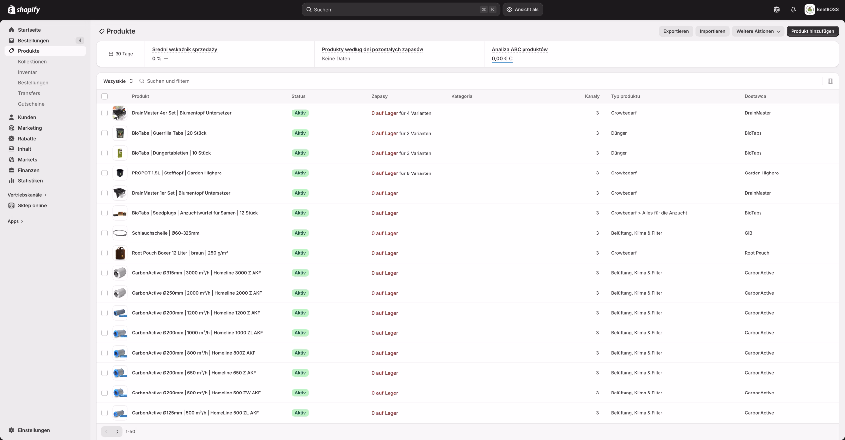Image resolution: width=845 pixels, height=440 pixels.
Task: Select the BioTabs Düngertabletten checkbox
Action: tap(104, 153)
